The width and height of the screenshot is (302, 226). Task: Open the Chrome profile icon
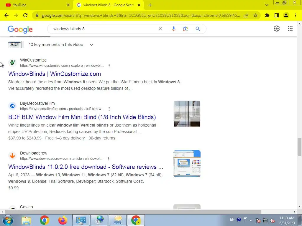(x=286, y=15)
